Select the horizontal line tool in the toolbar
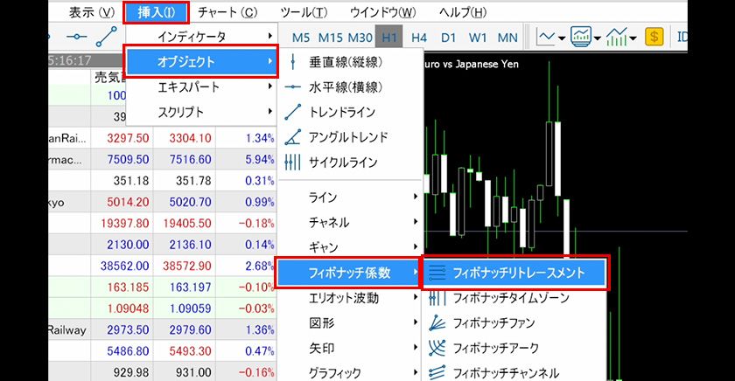The width and height of the screenshot is (735, 381). (78, 38)
